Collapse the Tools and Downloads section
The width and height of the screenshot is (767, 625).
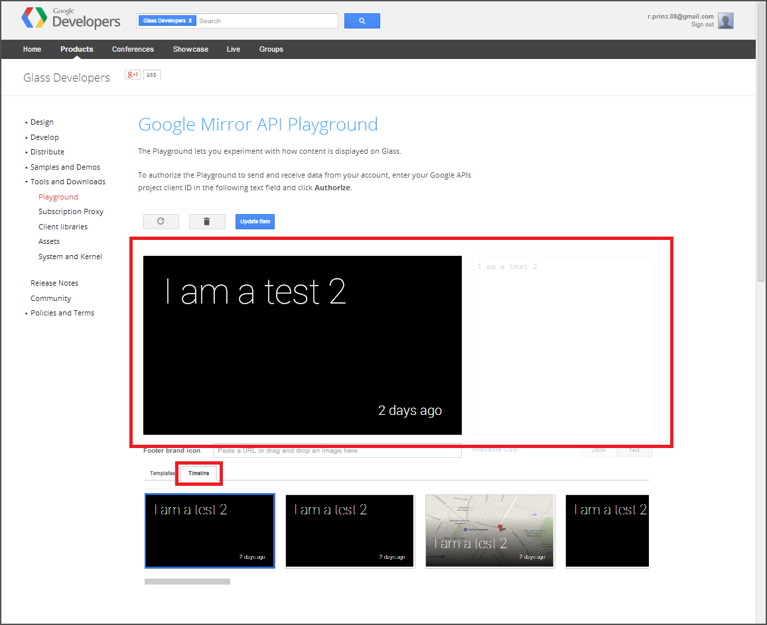(68, 182)
